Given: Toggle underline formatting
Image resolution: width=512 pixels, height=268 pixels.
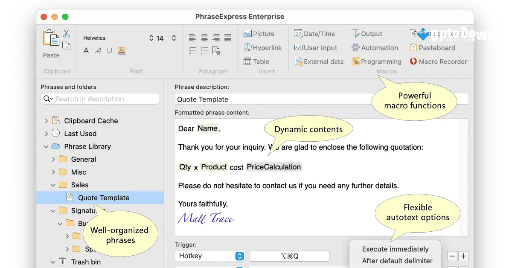Looking at the screenshot, I should pyautogui.click(x=109, y=50).
